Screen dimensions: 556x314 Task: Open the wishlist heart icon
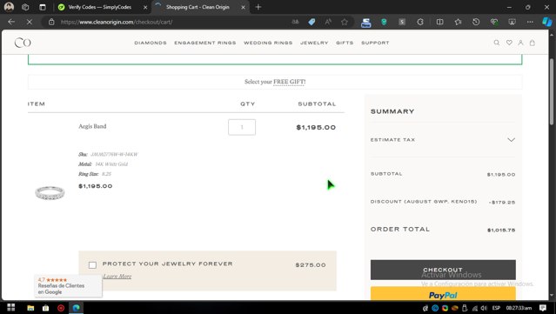[x=509, y=43]
